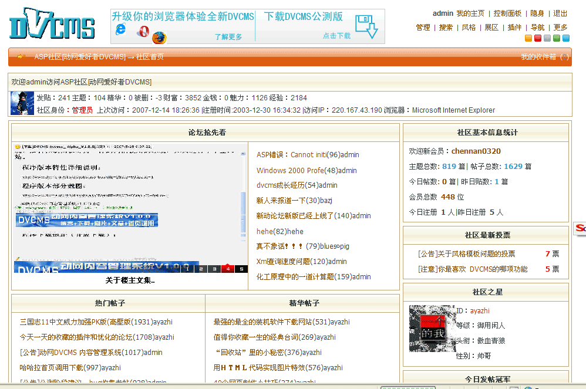Open poll [公告]关于风格模板问题的投票
This screenshot has height=389, width=586.
tap(466, 254)
